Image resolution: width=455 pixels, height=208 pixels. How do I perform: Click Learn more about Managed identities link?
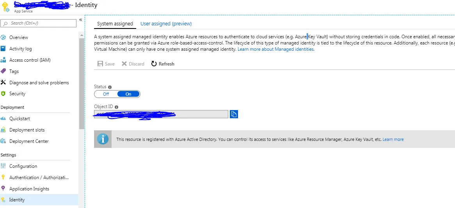pyautogui.click(x=275, y=49)
